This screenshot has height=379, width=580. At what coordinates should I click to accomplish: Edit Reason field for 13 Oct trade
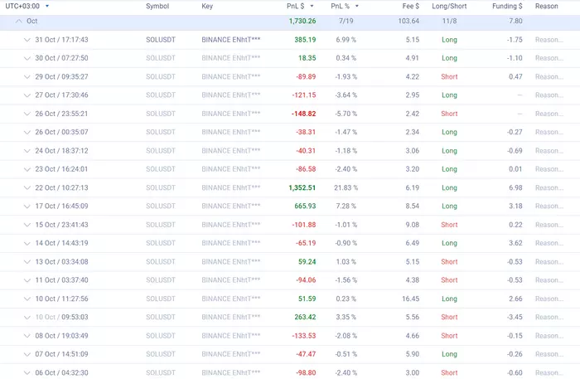(x=549, y=262)
